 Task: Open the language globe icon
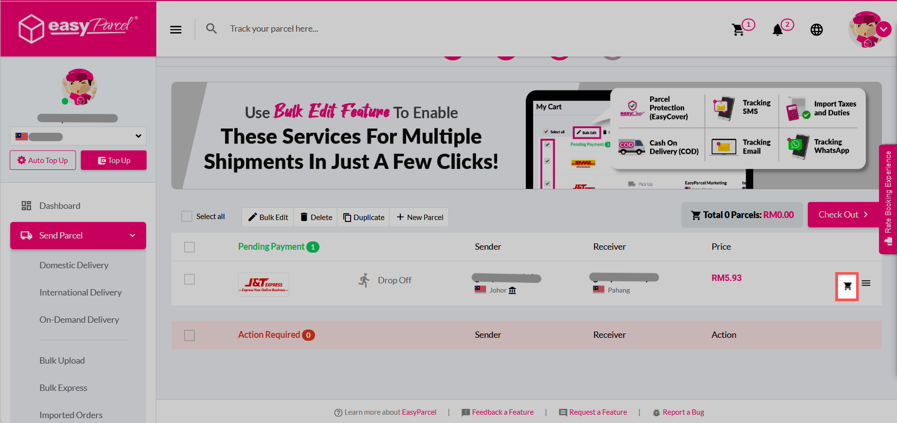tap(817, 30)
